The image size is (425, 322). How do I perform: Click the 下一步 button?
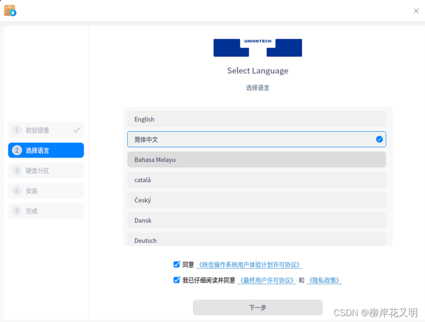point(257,307)
